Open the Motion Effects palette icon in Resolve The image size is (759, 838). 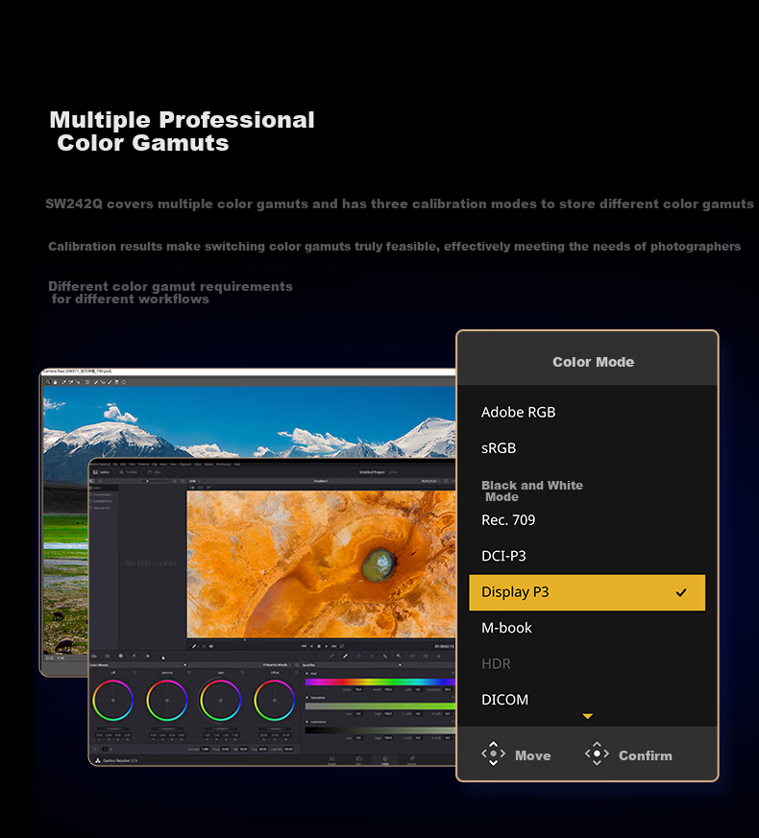(148, 656)
